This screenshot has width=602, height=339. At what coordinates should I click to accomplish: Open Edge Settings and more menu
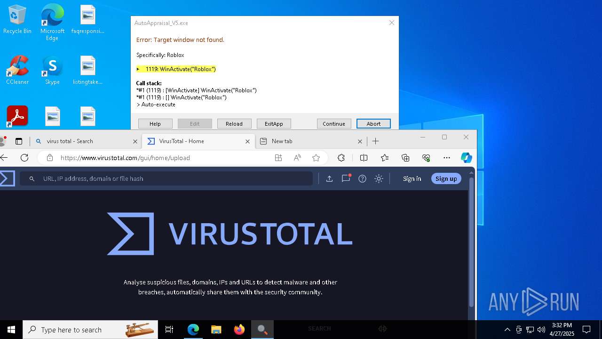coord(447,158)
